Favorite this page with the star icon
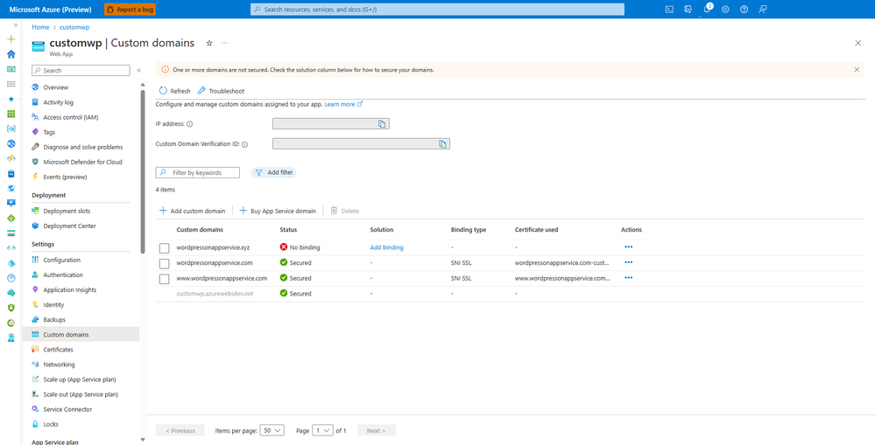875x445 pixels. point(209,43)
